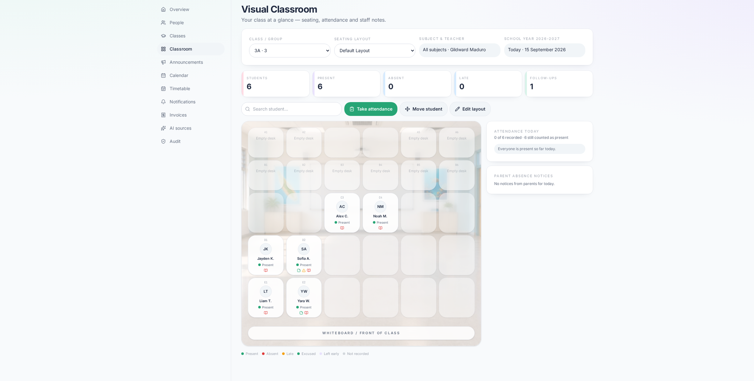Select the AC avatar of Alex C.
The width and height of the screenshot is (754, 381).
pos(342,207)
